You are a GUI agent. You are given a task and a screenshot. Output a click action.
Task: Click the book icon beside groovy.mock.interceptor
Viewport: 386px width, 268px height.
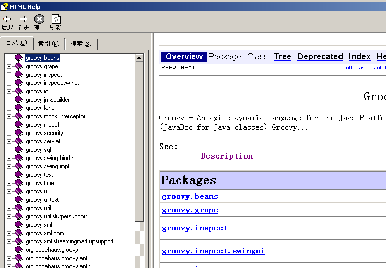19,116
